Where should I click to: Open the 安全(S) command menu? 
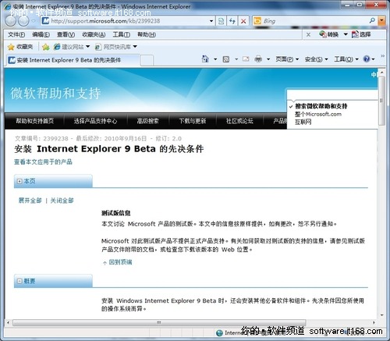316,59
